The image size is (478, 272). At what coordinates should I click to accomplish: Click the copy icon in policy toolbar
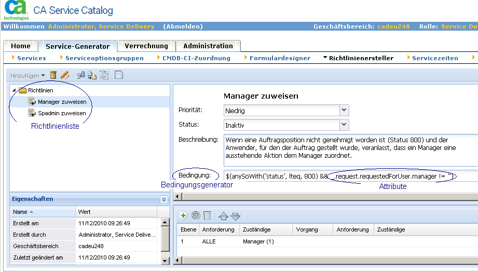(92, 75)
